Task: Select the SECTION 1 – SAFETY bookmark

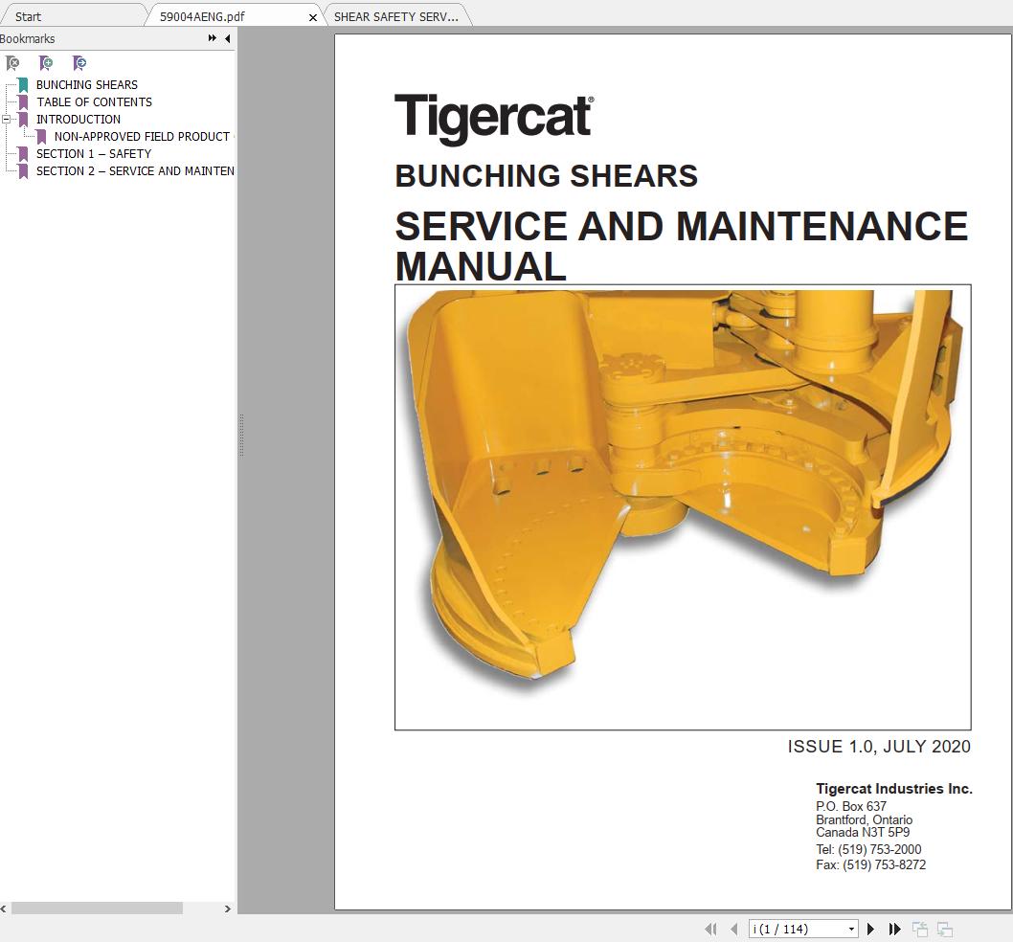Action: [x=93, y=153]
